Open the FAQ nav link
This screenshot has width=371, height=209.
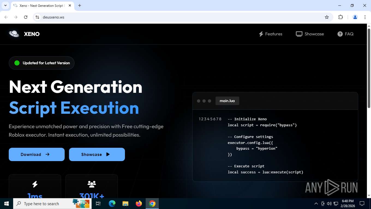click(345, 34)
